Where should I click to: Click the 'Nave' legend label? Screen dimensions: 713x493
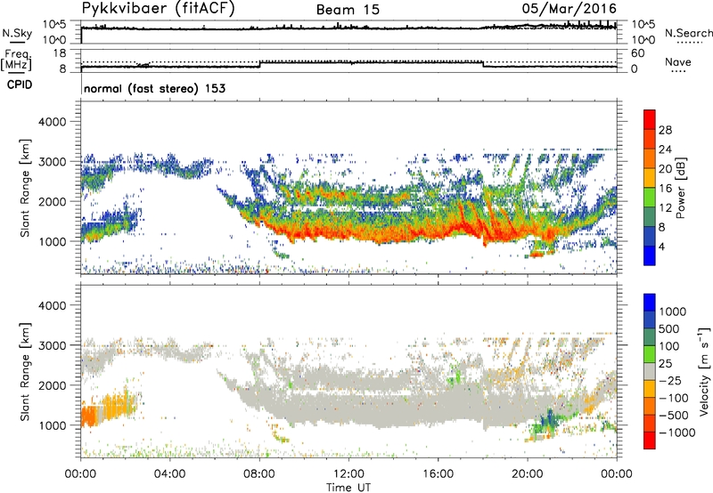click(x=678, y=61)
